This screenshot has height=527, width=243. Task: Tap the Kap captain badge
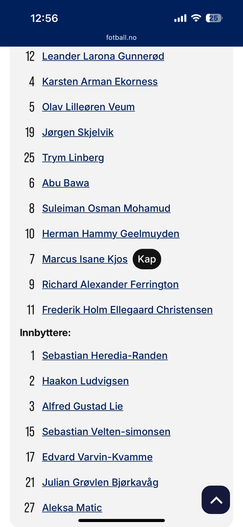click(x=147, y=259)
